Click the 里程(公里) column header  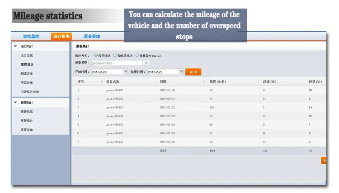click(218, 82)
